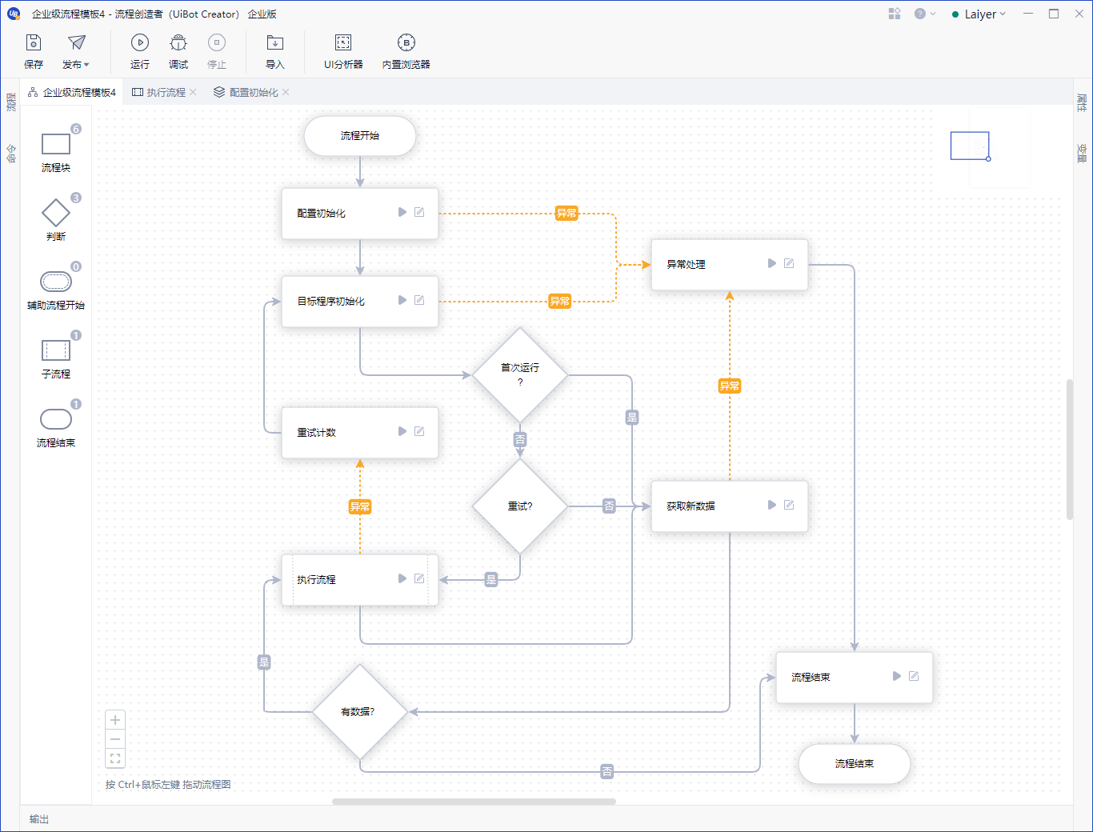Edit the 执行流程 subflow via pencil icon

pos(419,578)
